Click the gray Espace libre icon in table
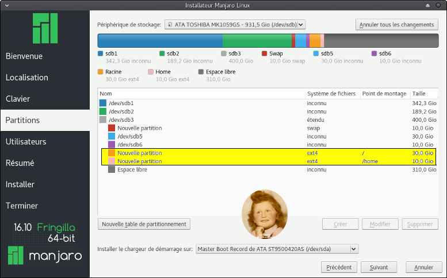Viewport: 447px width, 278px height. click(x=112, y=170)
